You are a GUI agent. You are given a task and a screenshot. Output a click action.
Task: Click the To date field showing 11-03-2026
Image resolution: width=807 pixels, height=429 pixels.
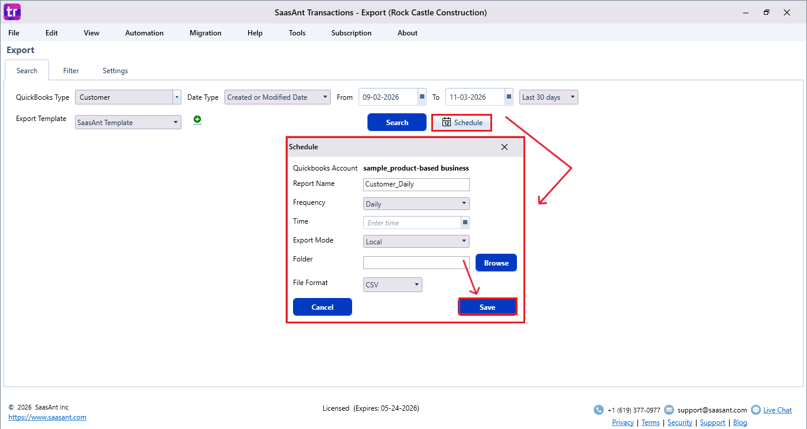(x=475, y=97)
